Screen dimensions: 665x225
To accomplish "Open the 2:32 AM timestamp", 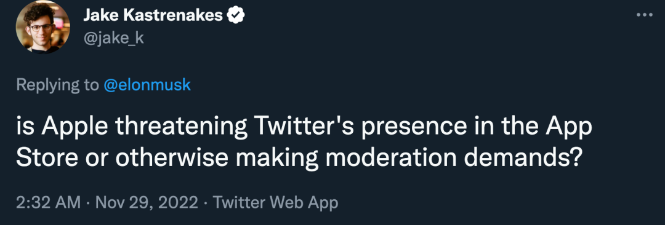I will click(49, 202).
